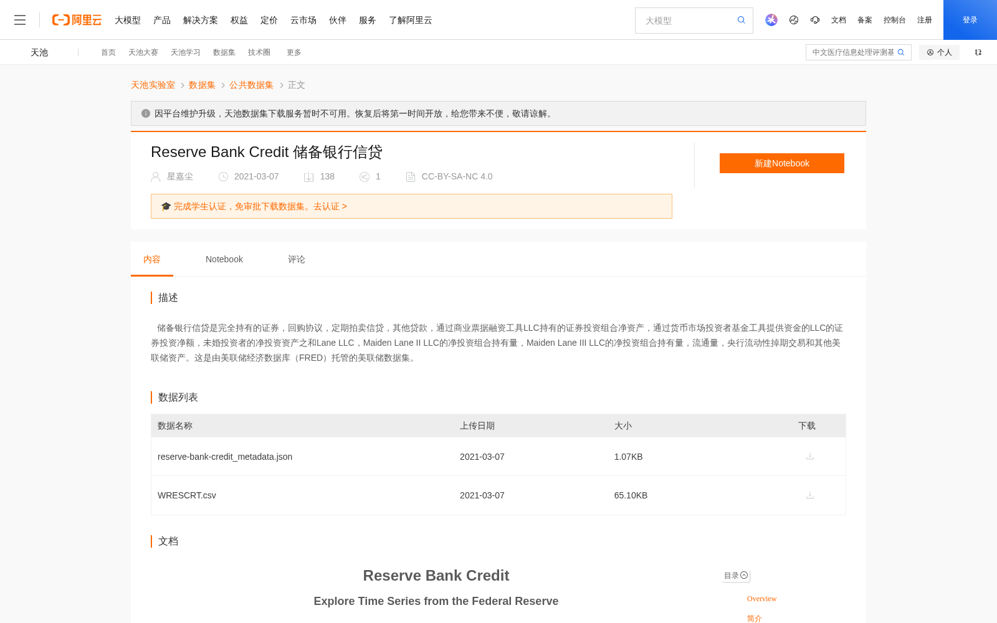Open the AI assistant round icon
Screen dimensions: 997x623
coord(771,20)
